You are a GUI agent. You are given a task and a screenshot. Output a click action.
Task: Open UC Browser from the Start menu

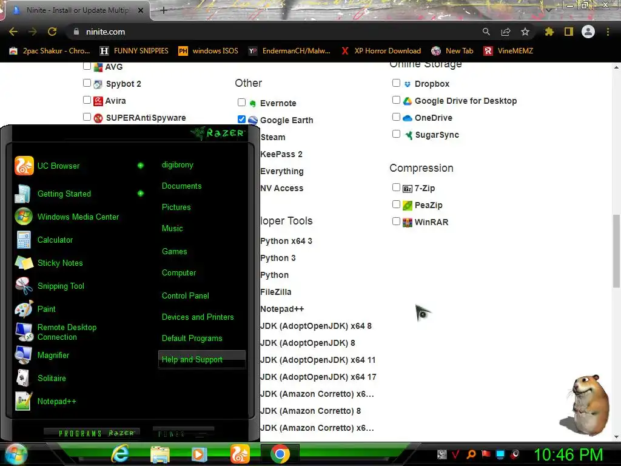(47, 166)
